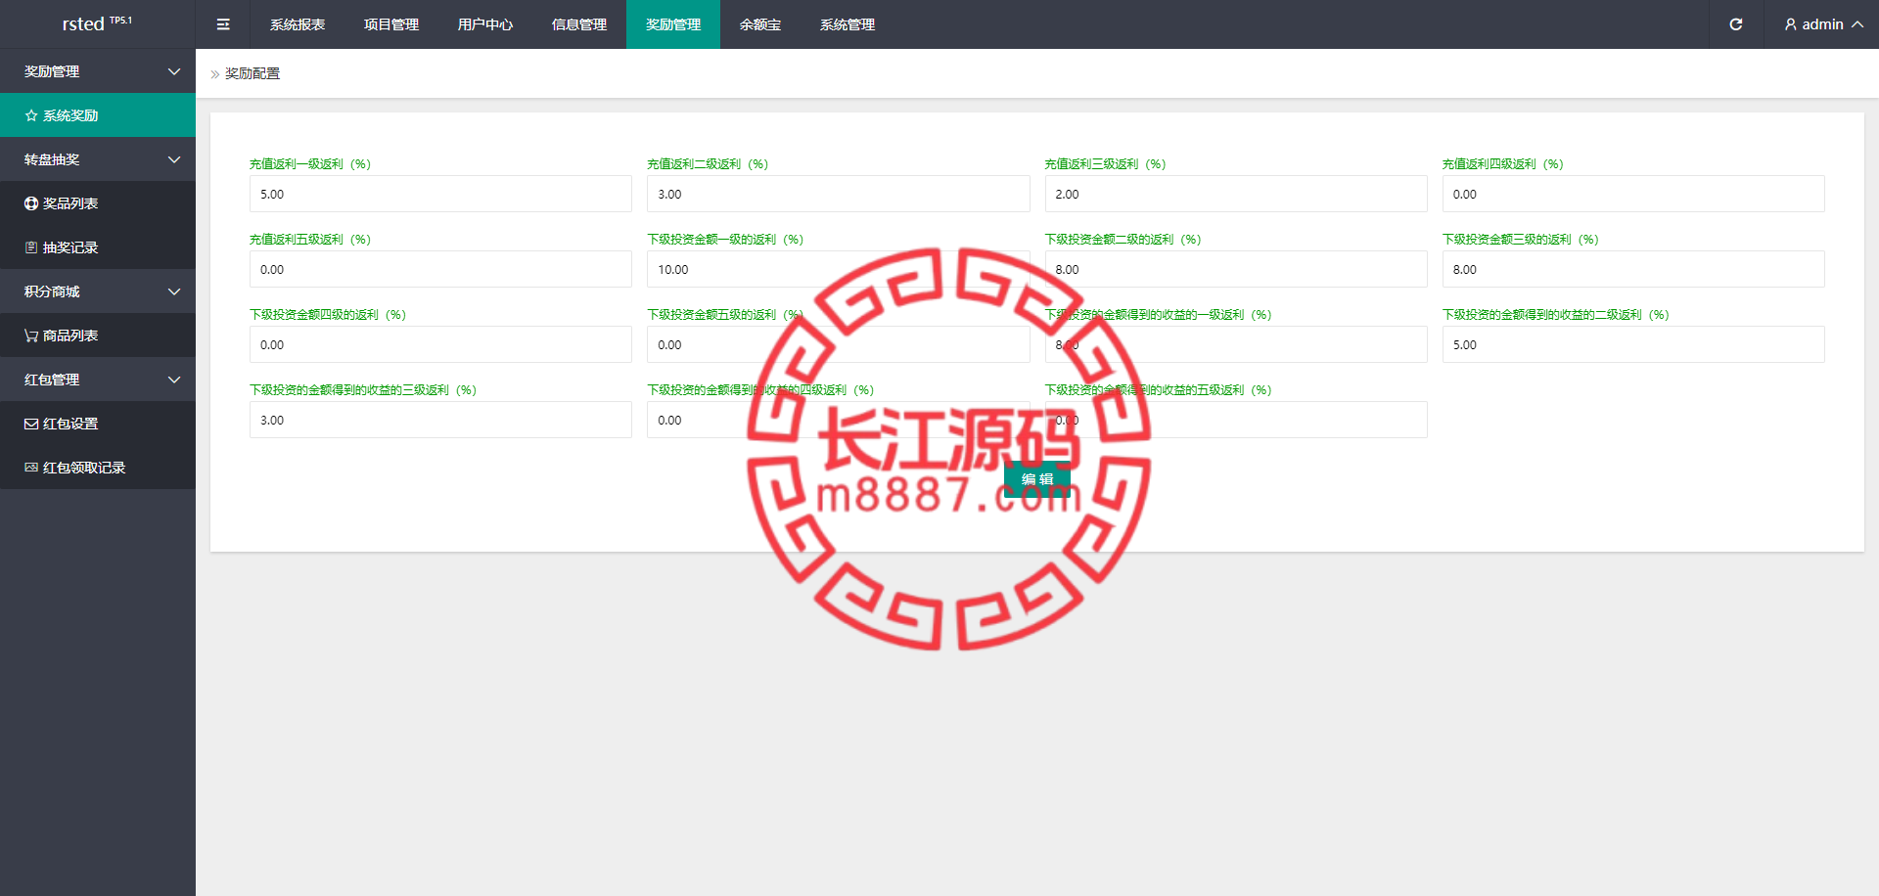Focus the 下级投资金额一级的返利 input field

click(x=839, y=269)
